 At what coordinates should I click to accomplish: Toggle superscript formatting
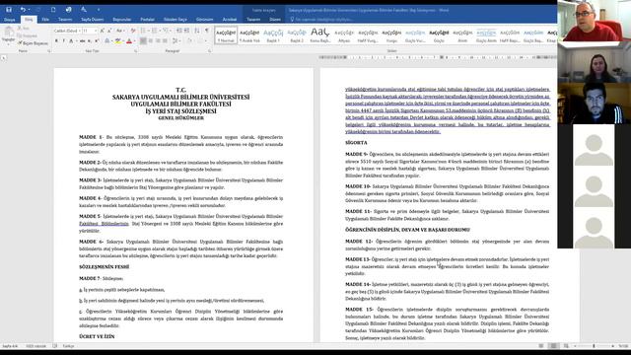point(97,41)
